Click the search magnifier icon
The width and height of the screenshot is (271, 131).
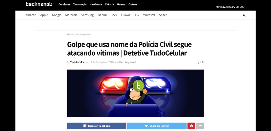click(x=244, y=15)
